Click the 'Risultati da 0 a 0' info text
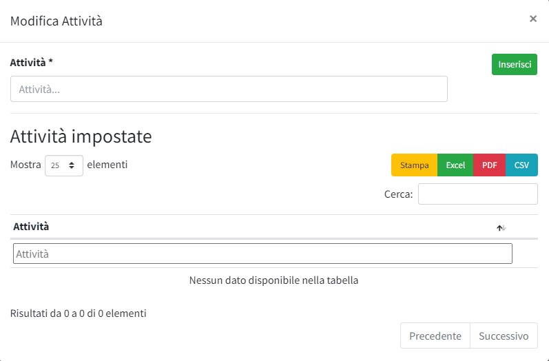 (79, 313)
